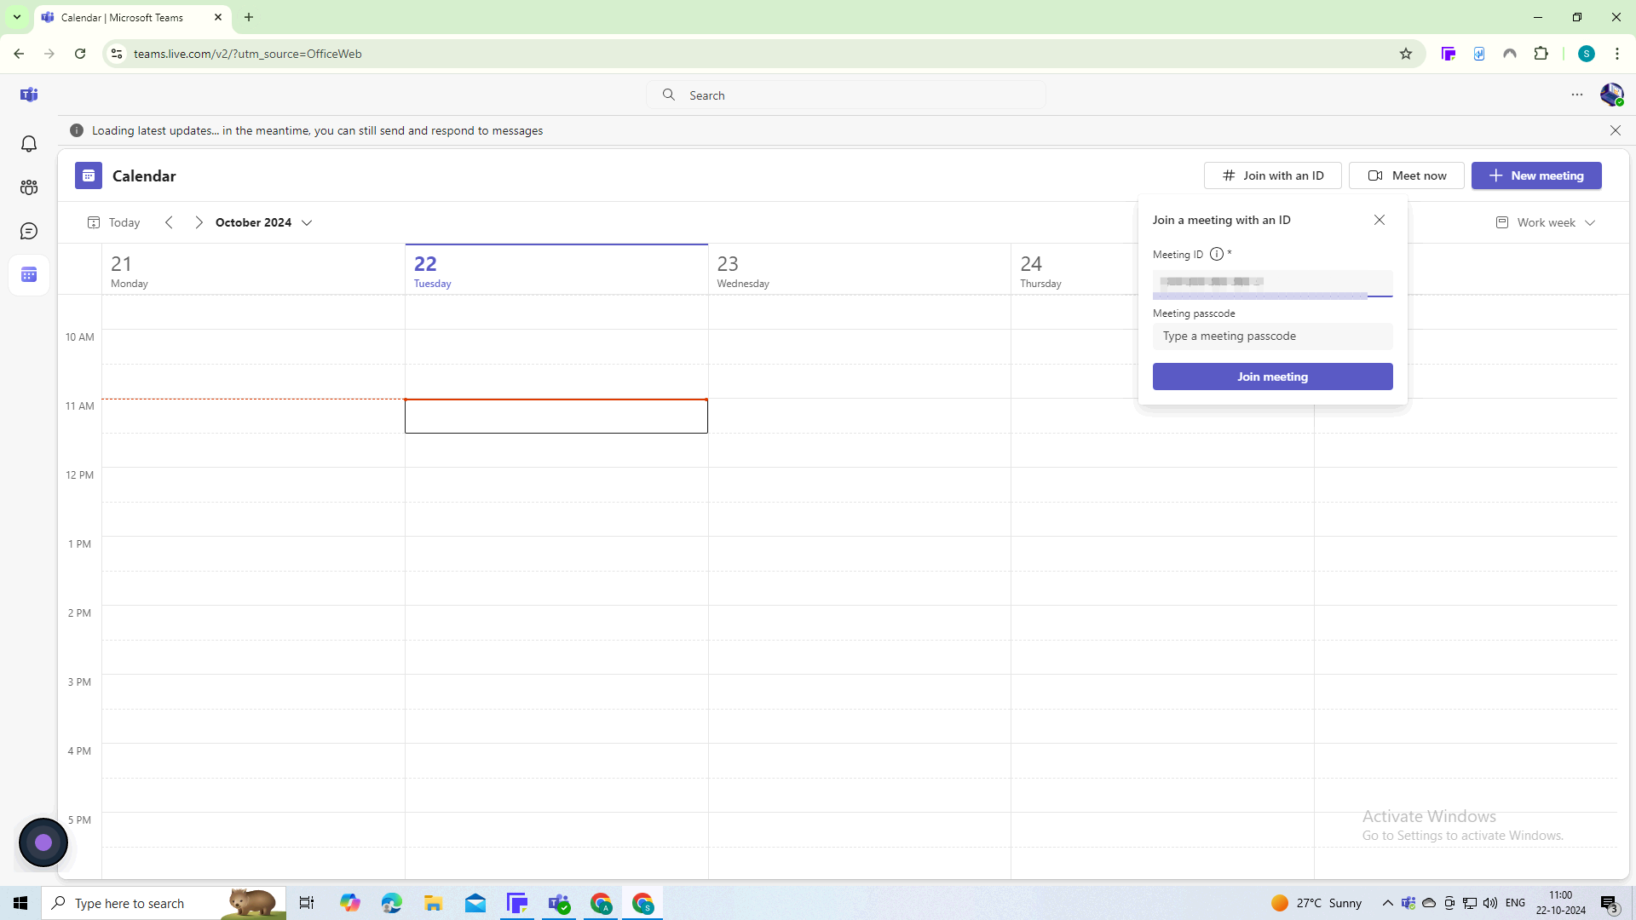
Task: Jump to Today in calendar
Action: [x=113, y=222]
